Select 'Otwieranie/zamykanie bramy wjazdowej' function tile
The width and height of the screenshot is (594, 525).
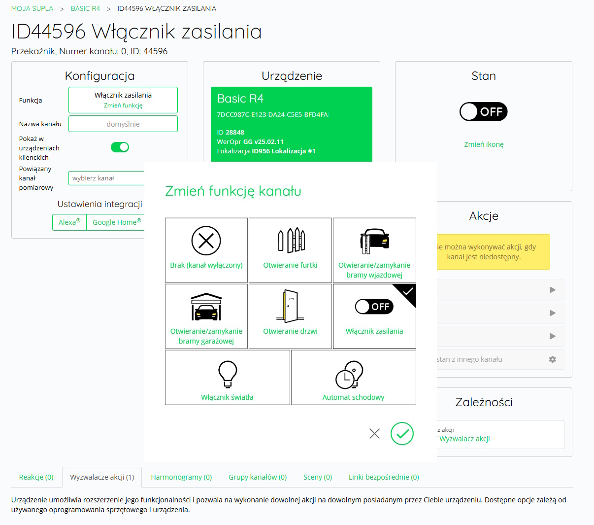(374, 241)
